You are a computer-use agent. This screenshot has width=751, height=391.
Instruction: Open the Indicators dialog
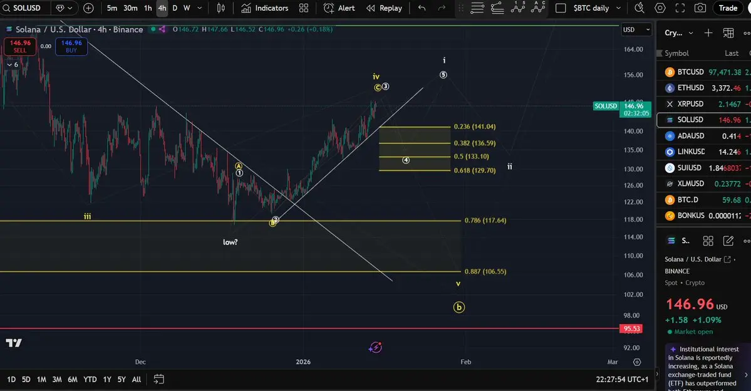point(265,8)
